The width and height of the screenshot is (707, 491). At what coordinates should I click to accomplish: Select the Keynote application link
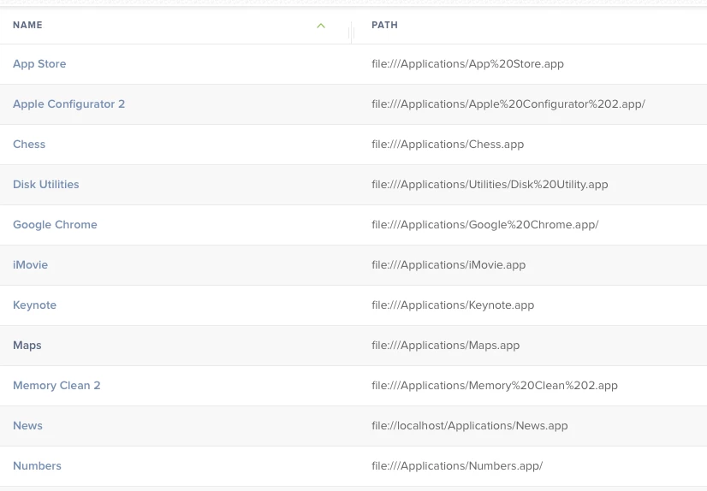pos(34,305)
